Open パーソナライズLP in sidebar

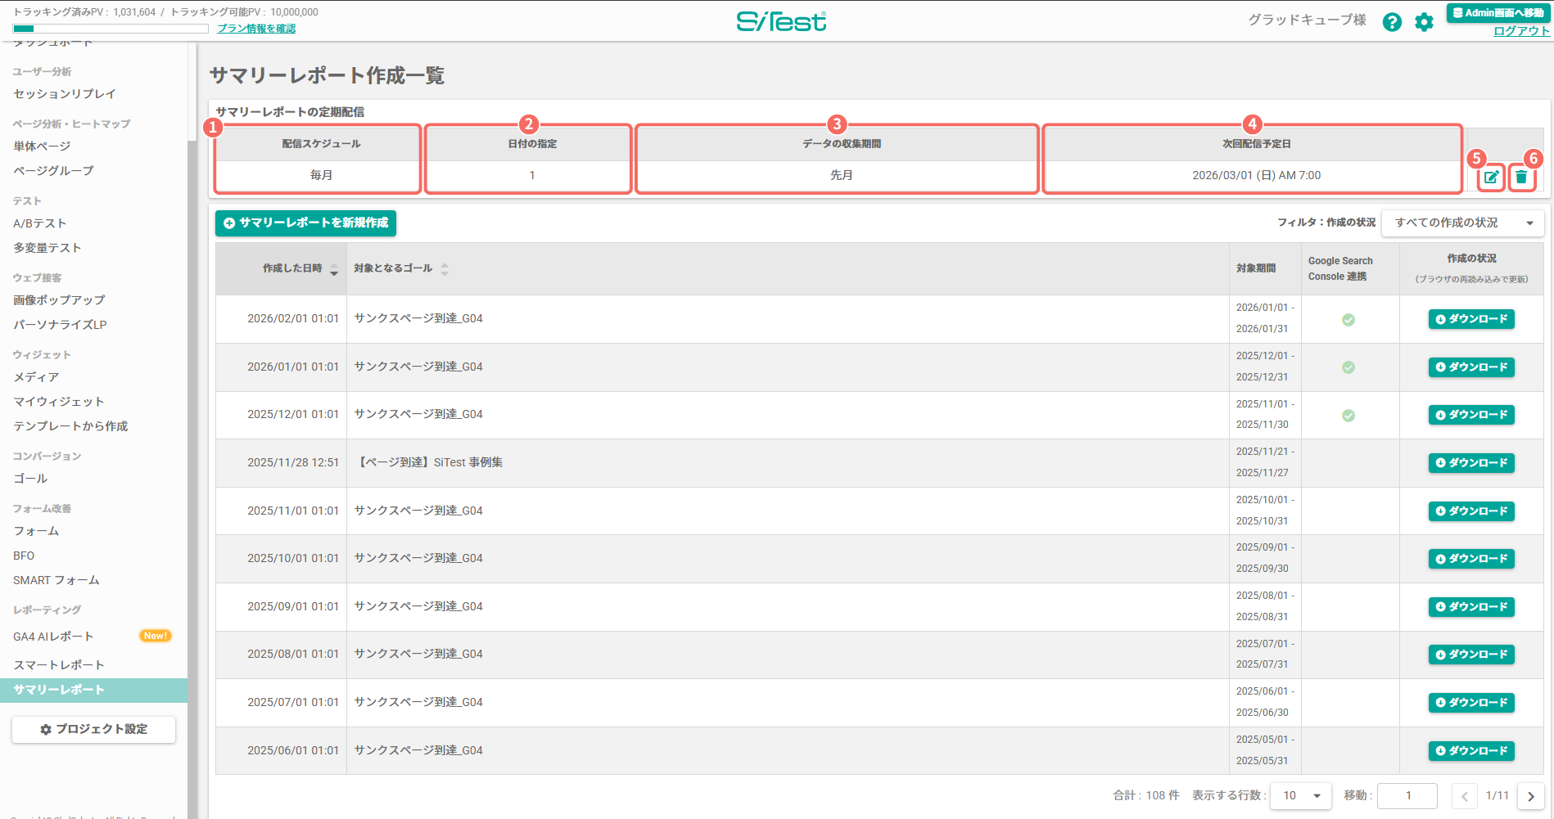pyautogui.click(x=60, y=325)
